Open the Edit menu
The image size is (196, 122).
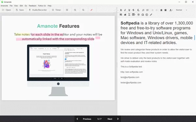pyautogui.click(x=21, y=6)
